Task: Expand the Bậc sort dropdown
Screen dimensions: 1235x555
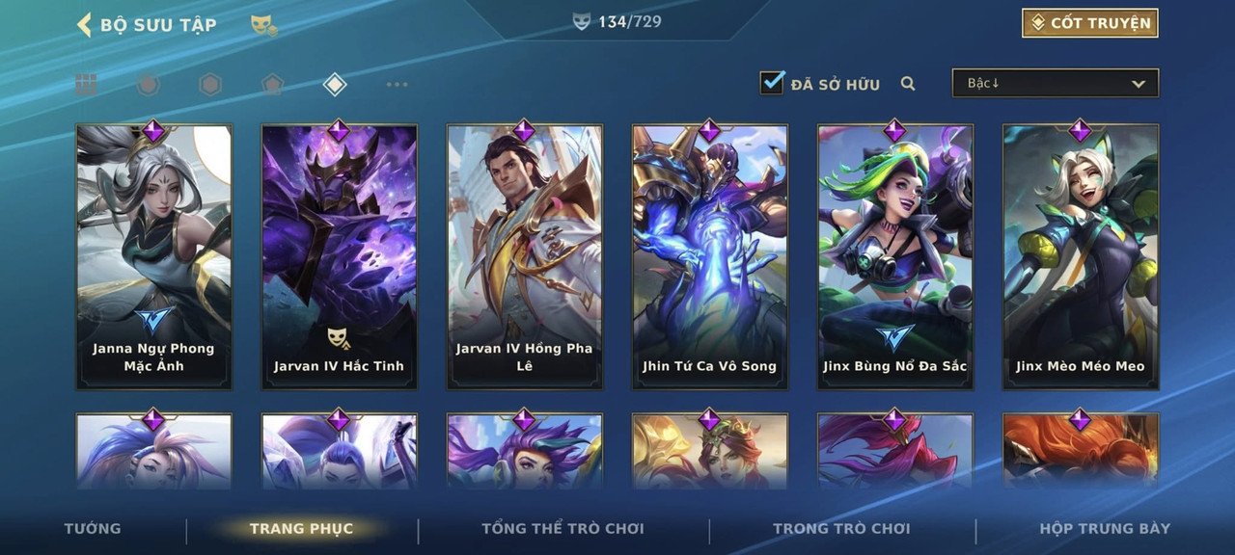Action: [1056, 83]
